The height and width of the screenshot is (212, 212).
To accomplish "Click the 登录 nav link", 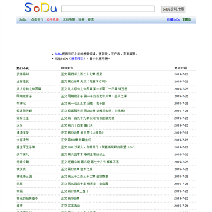I will pyautogui.click(x=91, y=19).
